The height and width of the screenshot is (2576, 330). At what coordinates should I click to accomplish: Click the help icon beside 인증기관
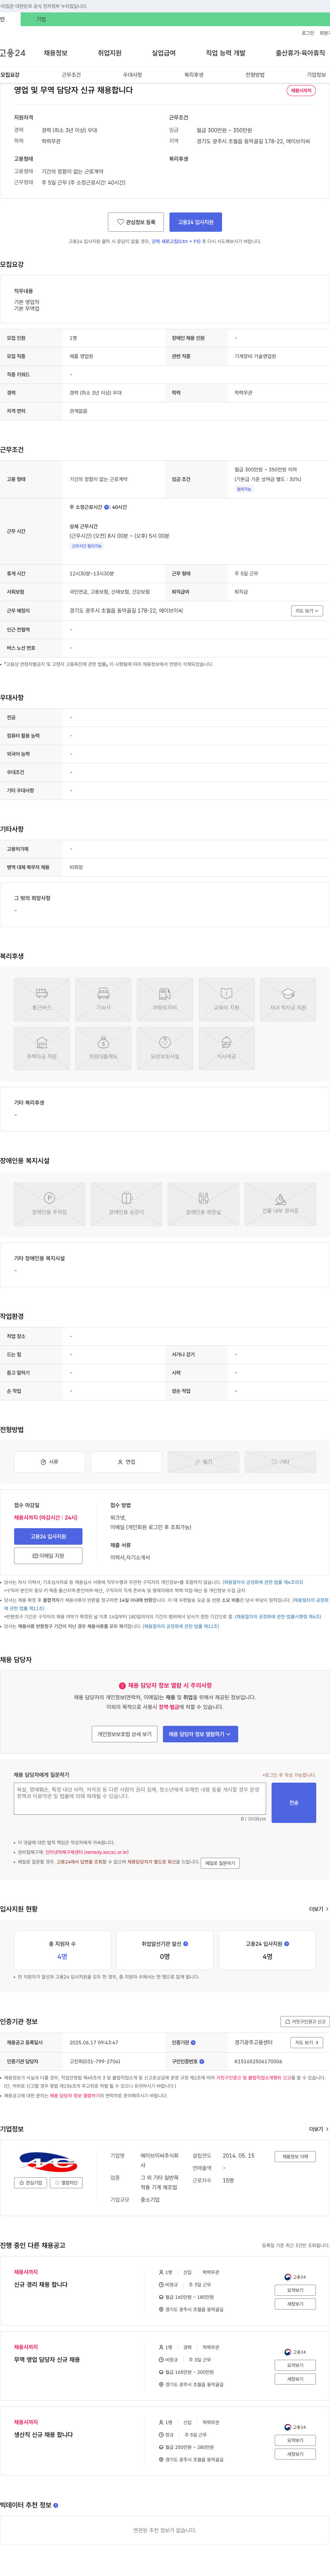tap(194, 2043)
